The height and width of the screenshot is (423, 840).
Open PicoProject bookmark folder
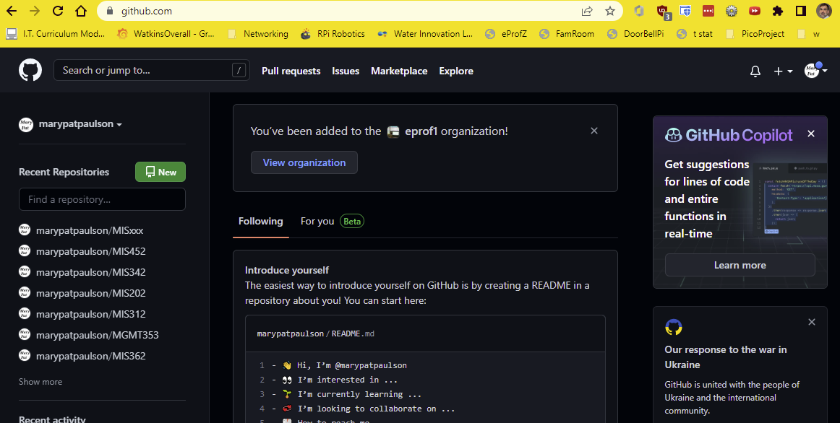(754, 34)
